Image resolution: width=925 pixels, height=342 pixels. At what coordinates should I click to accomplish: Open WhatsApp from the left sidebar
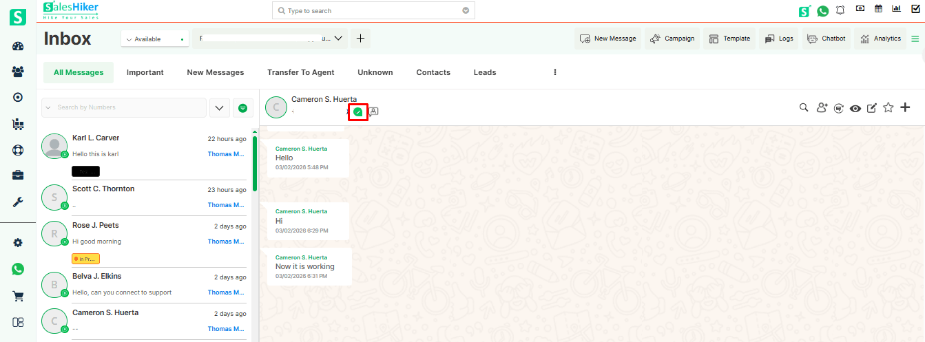18,269
